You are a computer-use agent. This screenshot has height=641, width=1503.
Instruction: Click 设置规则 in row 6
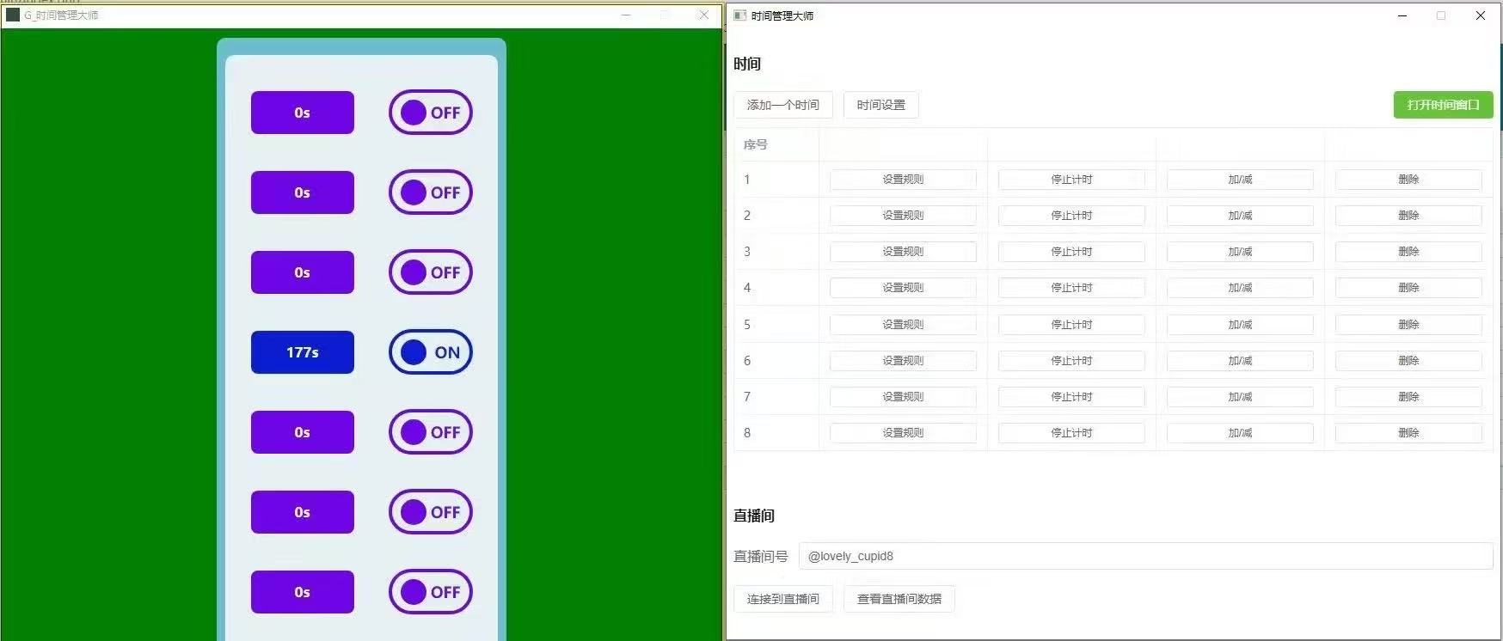903,361
